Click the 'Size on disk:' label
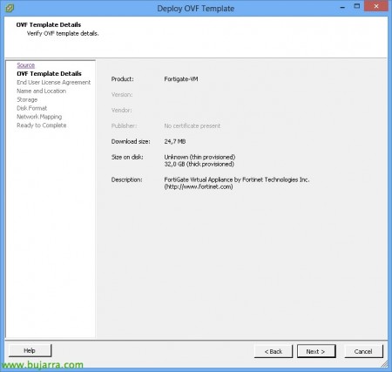The width and height of the screenshot is (392, 372). [x=127, y=157]
